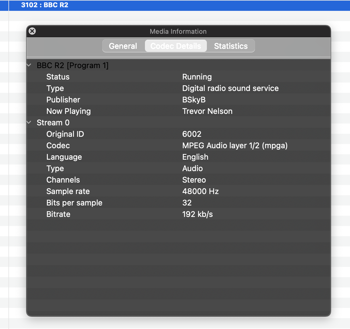
Task: Click the 192 kb/s bitrate value
Action: [198, 214]
